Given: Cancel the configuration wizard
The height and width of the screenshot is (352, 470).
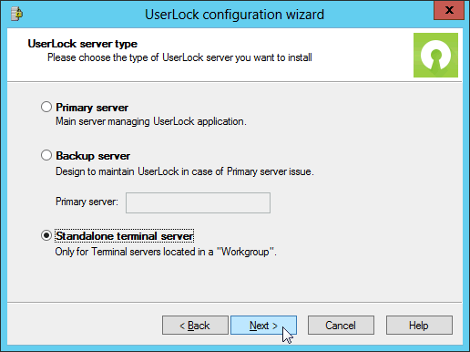Looking at the screenshot, I should click(x=341, y=326).
